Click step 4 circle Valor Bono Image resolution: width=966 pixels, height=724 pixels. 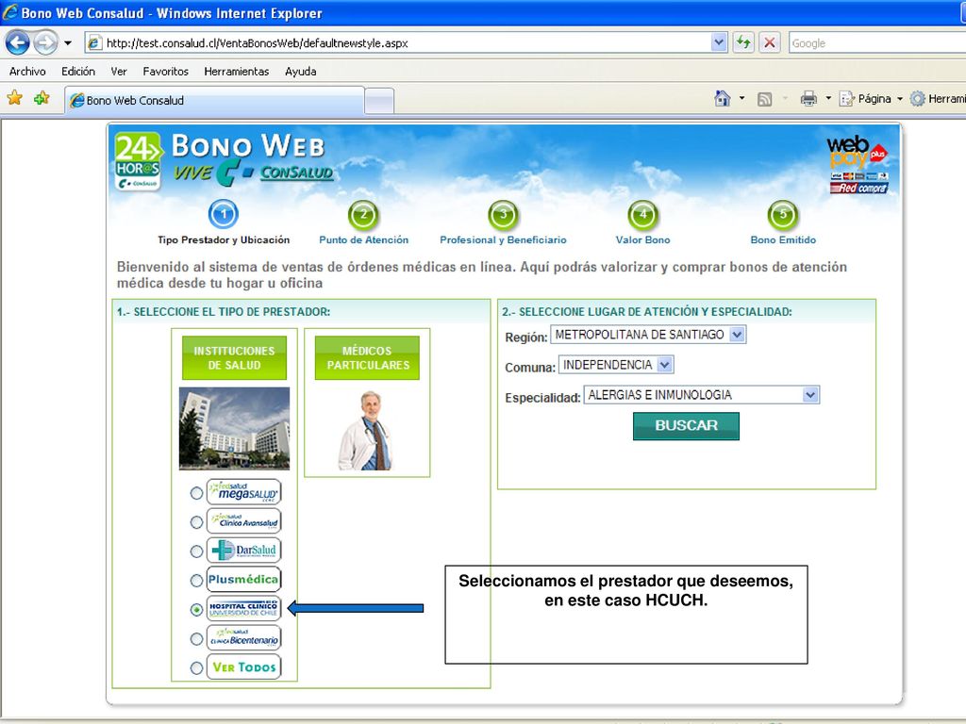[643, 215]
